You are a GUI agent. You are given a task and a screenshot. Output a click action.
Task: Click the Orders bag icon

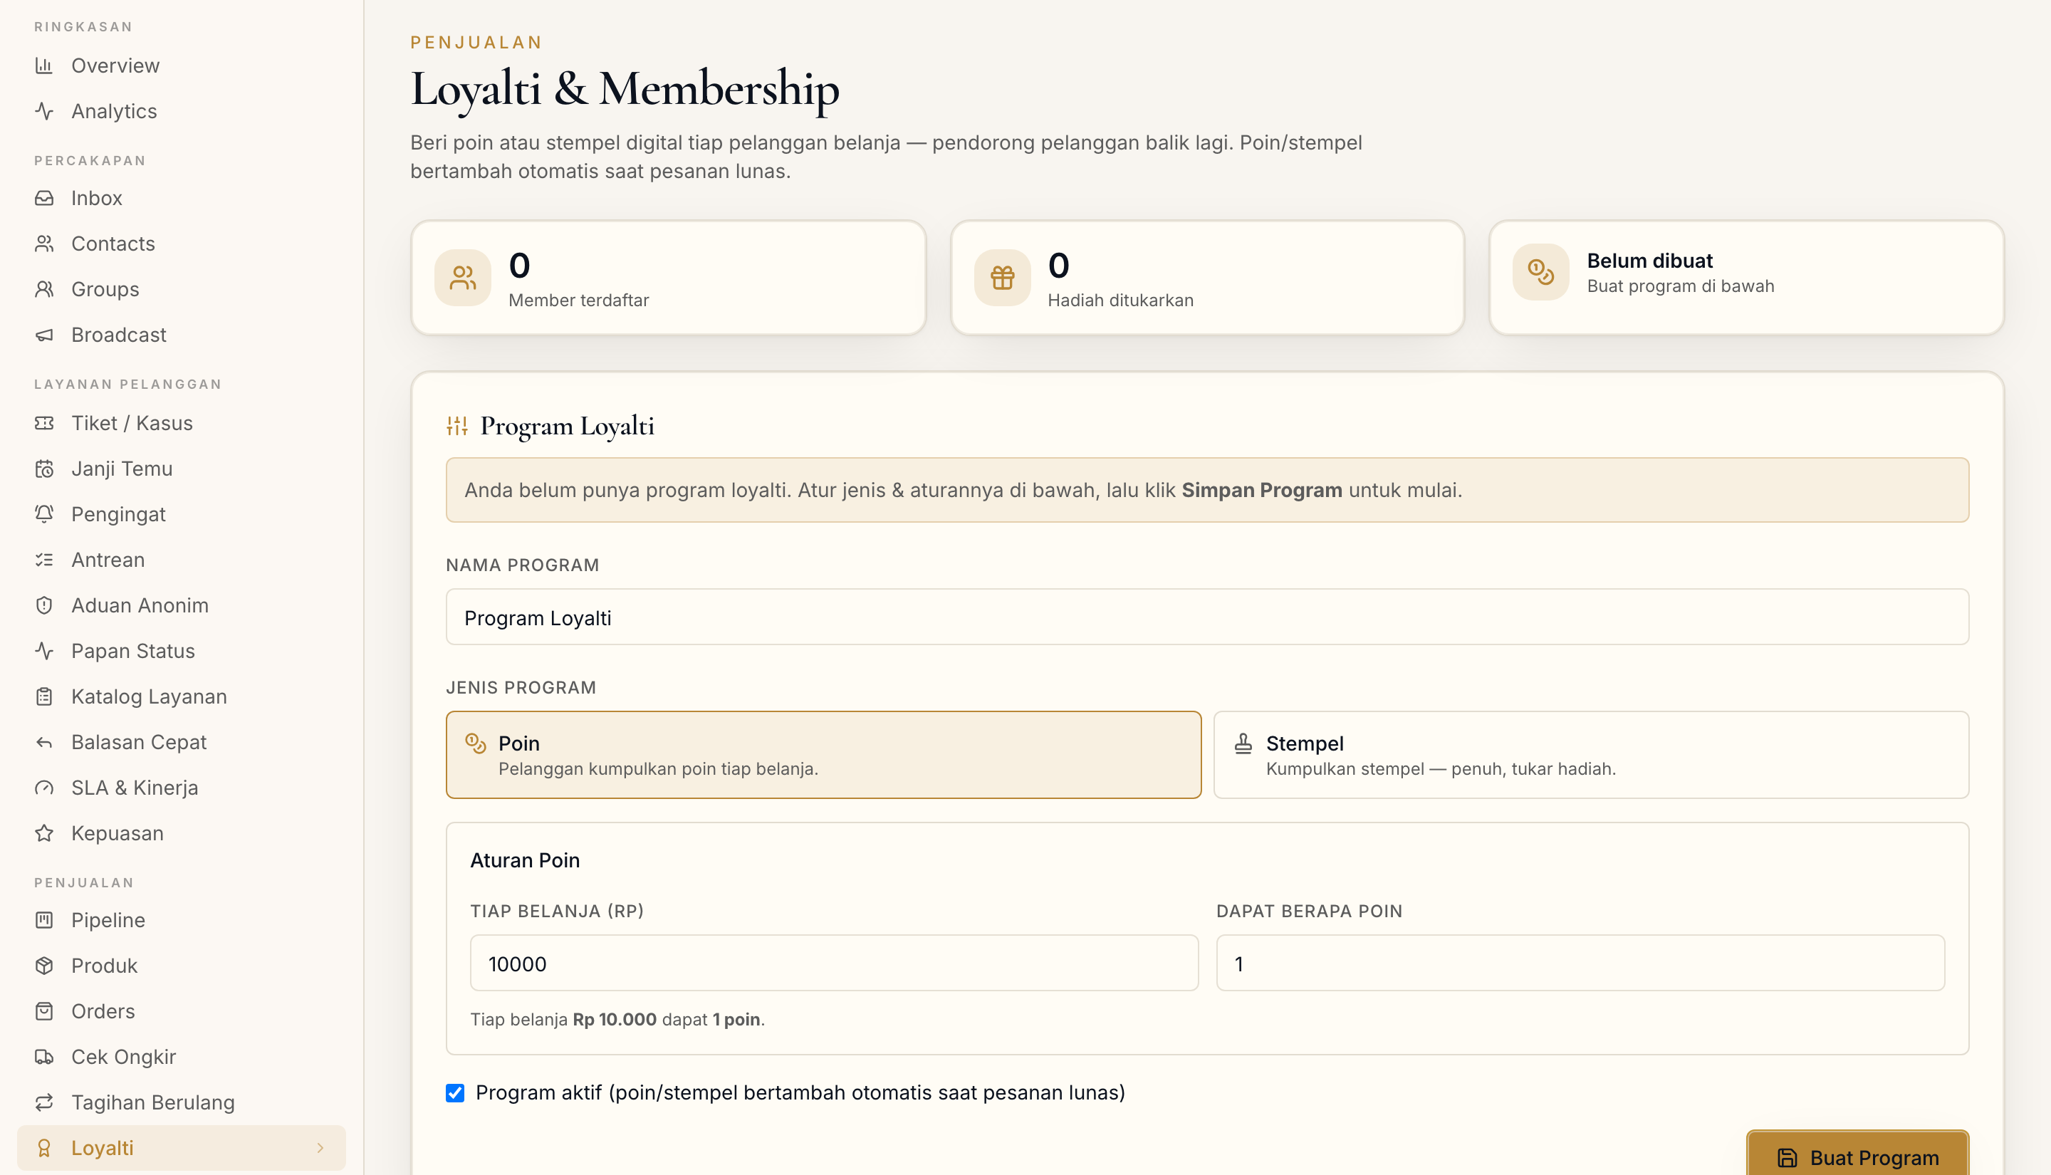coord(44,1011)
